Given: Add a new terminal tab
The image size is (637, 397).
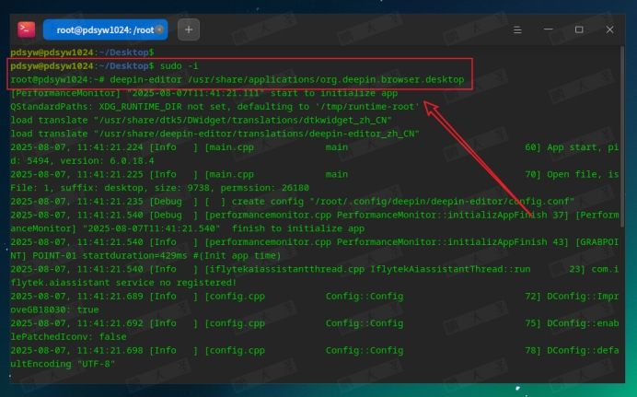Looking at the screenshot, I should coord(189,29).
